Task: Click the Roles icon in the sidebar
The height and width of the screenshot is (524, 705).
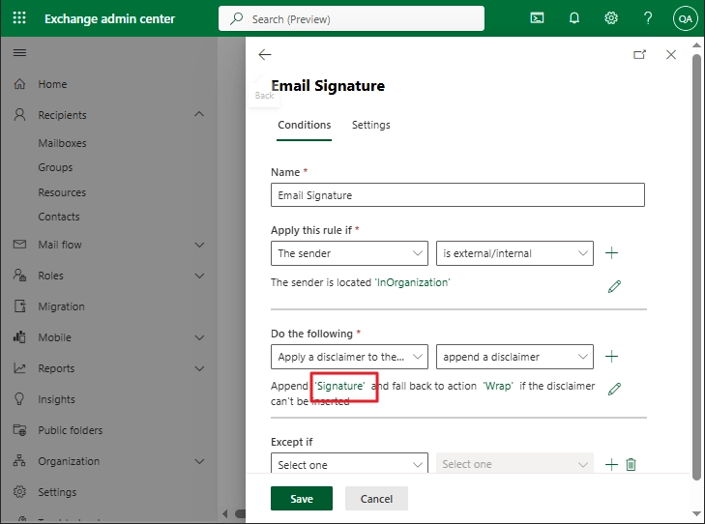Action: pyautogui.click(x=19, y=275)
